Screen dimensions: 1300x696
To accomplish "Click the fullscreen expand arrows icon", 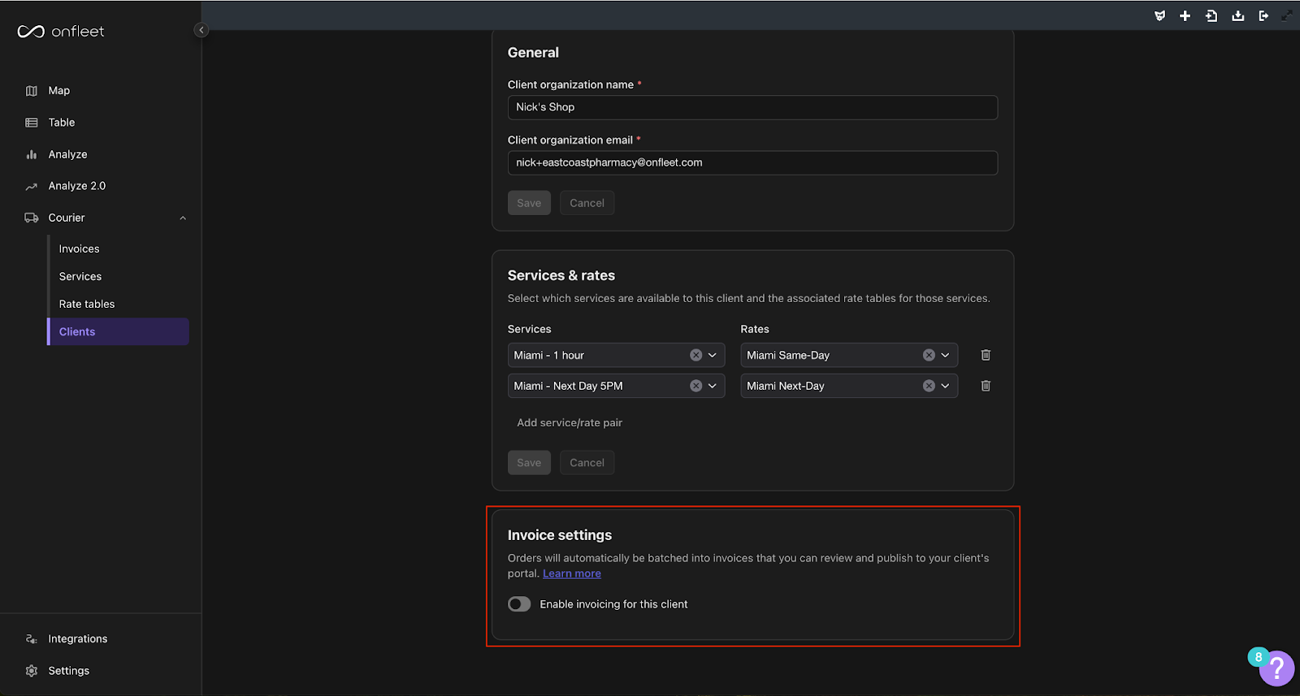I will 1287,15.
